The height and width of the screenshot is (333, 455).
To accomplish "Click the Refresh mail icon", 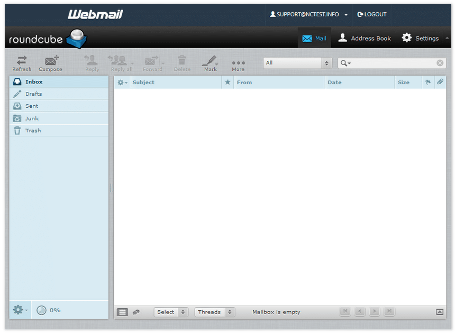I will point(22,63).
